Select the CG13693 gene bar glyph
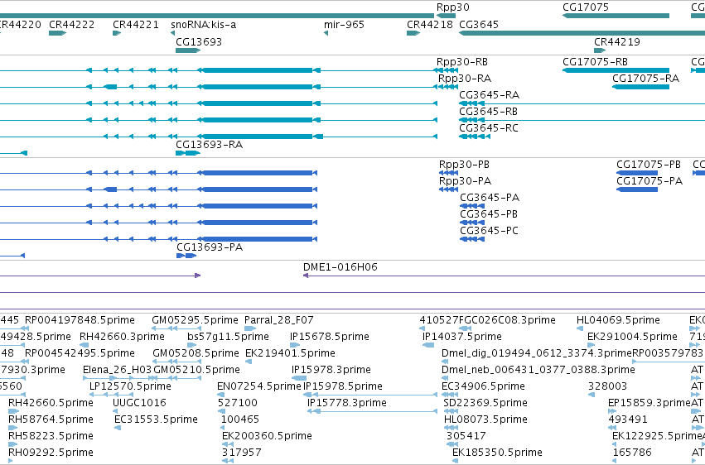Image resolution: width=705 pixels, height=465 pixels. pos(188,50)
